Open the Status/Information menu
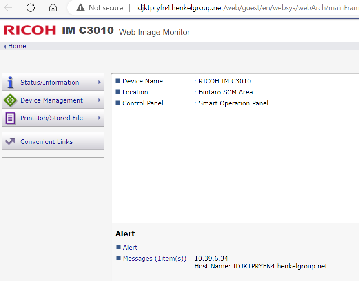Viewport: 359px width, 281px height. pos(53,82)
